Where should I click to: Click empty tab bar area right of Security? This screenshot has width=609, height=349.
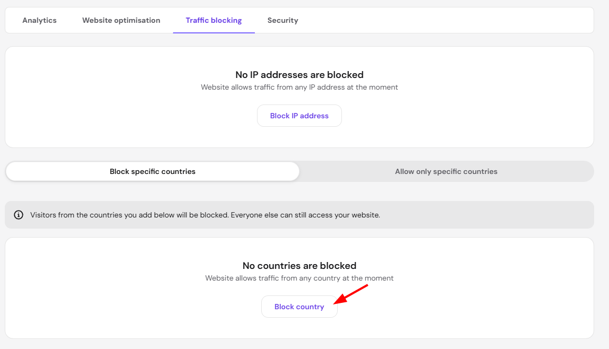(447, 20)
